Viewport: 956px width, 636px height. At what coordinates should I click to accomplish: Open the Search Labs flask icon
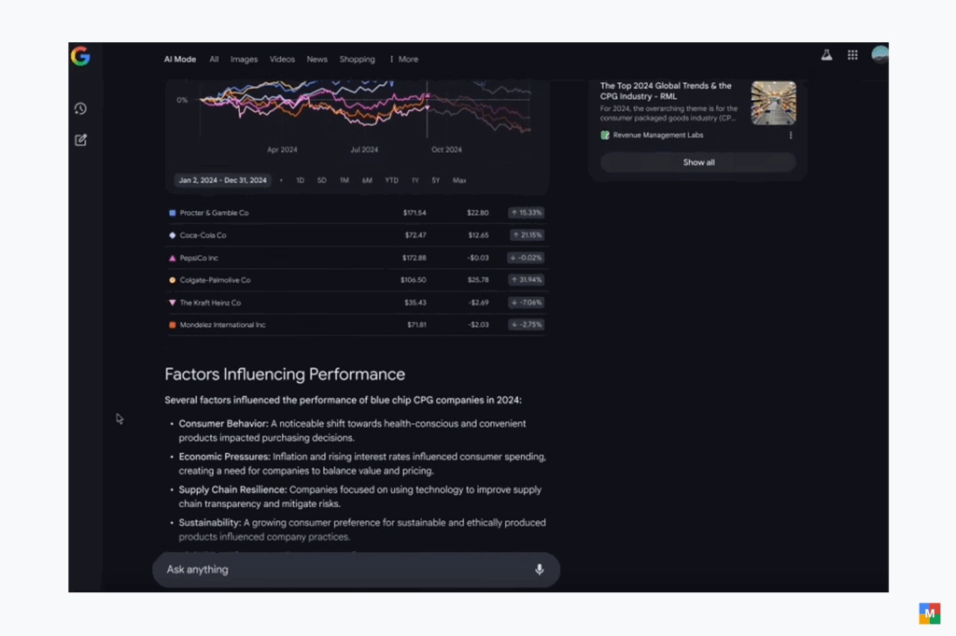tap(826, 55)
